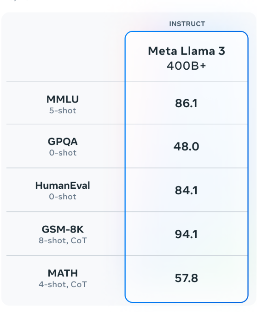Click the 400B+ model size text
Image resolution: width=257 pixels, height=312 pixels.
pyautogui.click(x=186, y=66)
